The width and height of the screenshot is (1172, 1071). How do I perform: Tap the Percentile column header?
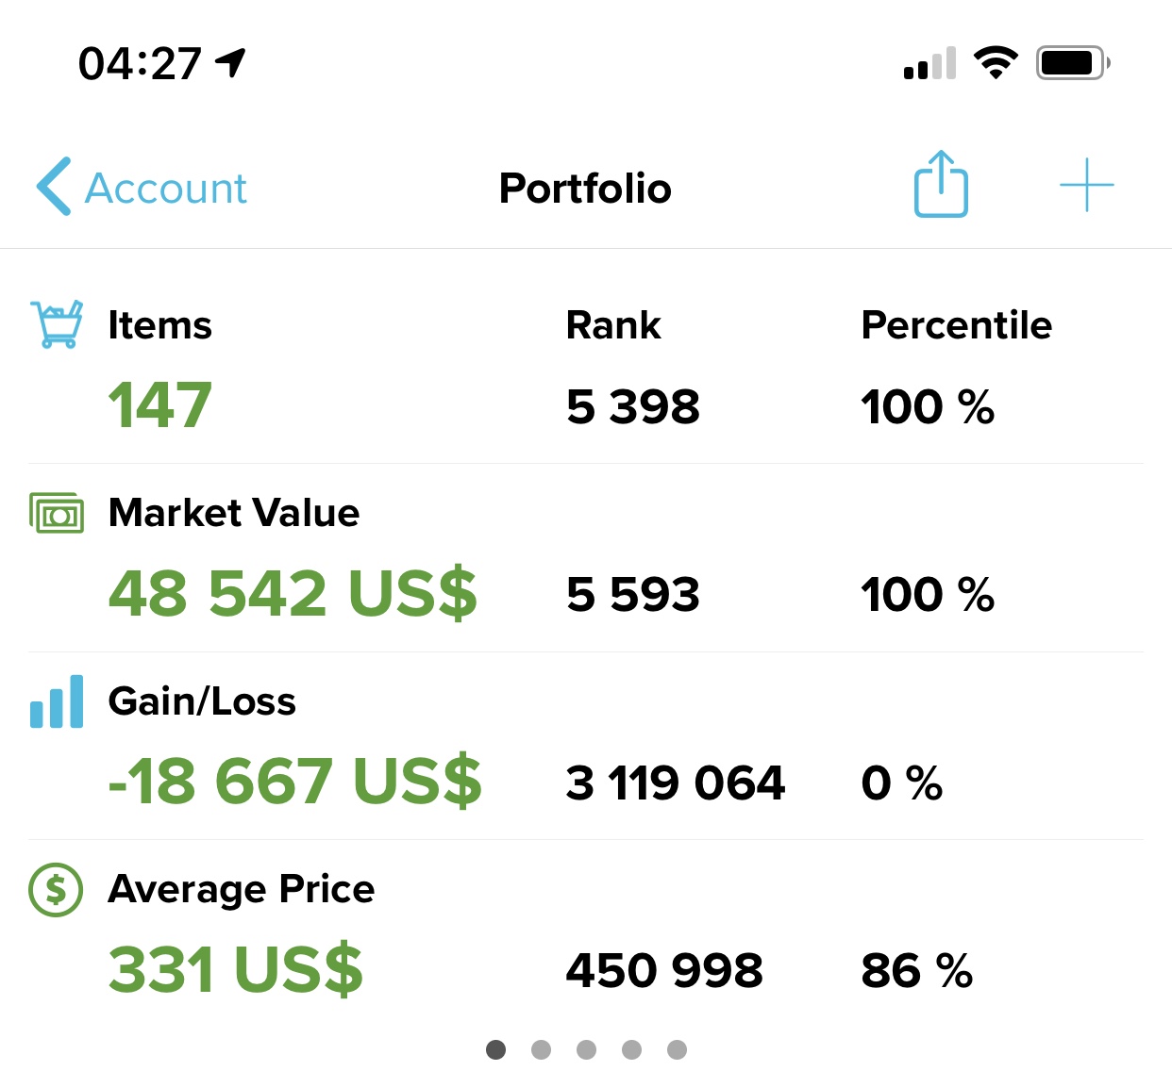click(956, 325)
